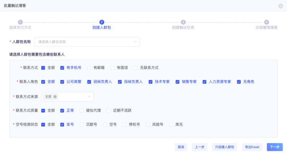287x155 pixels.
Task: Enable the 有邮箱 checkbox
Action: point(89,68)
